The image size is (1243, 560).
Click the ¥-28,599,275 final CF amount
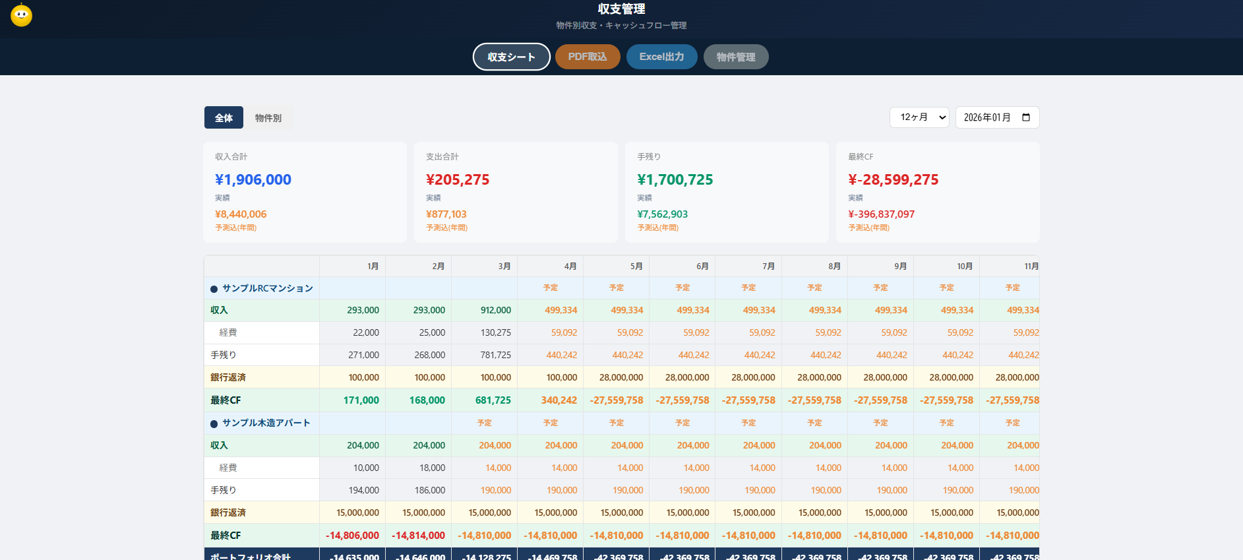tap(894, 179)
